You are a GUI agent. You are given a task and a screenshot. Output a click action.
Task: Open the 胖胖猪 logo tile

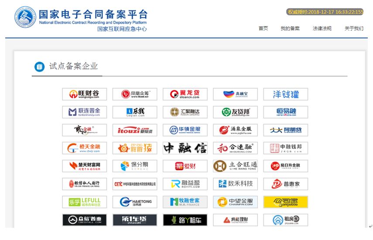pos(135,148)
